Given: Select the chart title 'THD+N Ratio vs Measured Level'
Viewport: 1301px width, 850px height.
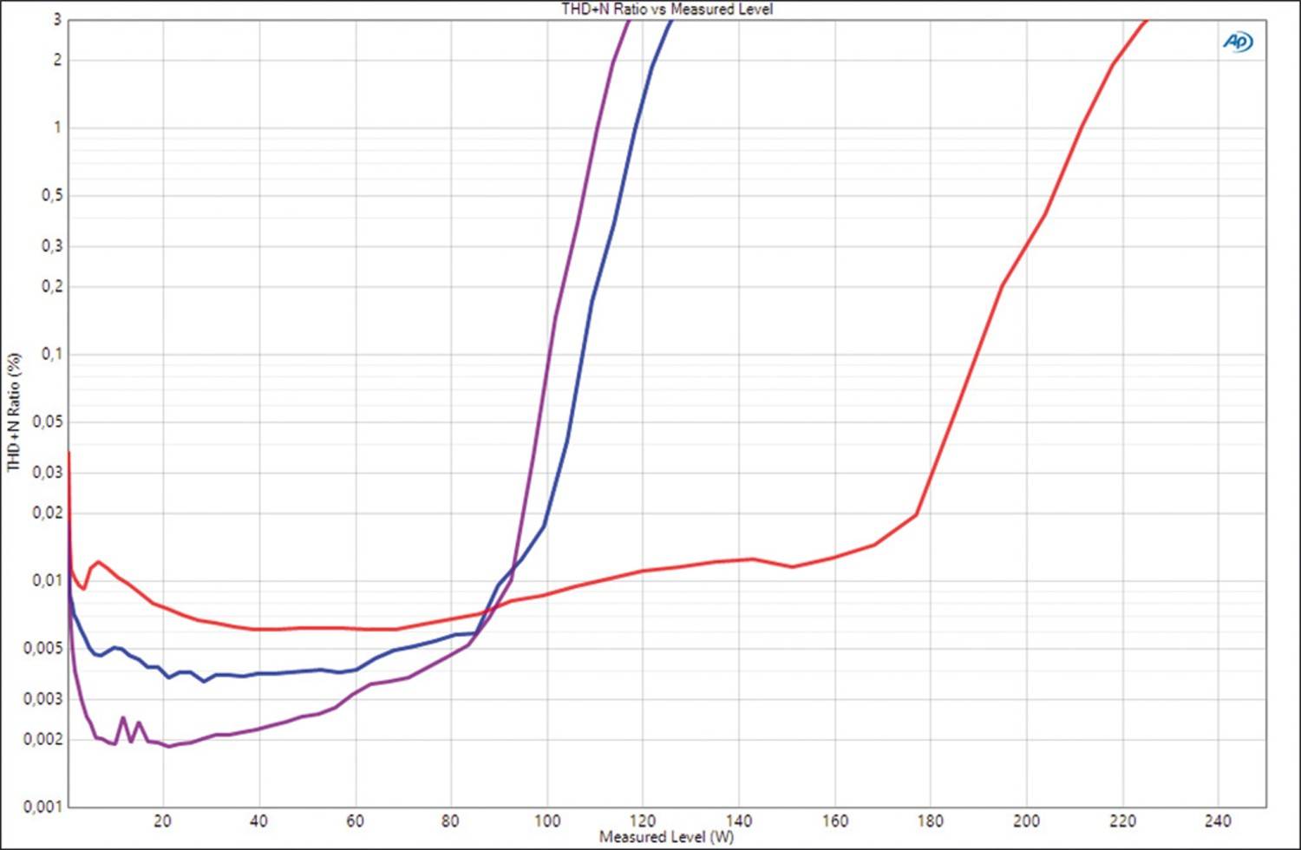Looking at the screenshot, I should [x=666, y=10].
